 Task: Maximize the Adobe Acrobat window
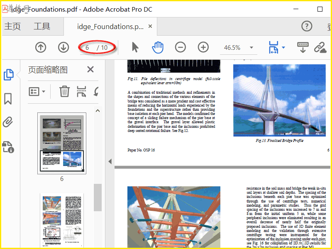click(x=320, y=9)
